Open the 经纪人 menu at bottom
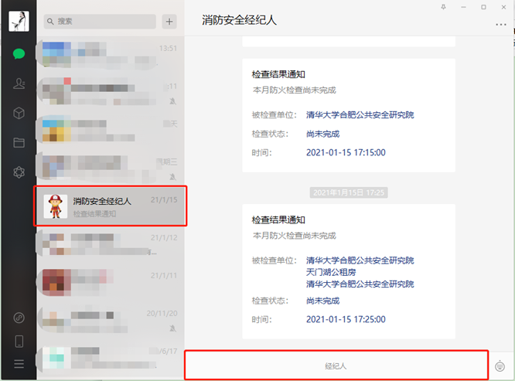Viewport: 515px width, 381px height. coord(336,366)
